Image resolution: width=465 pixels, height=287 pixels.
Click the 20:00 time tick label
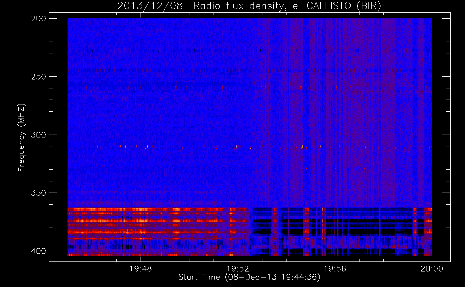pyautogui.click(x=432, y=269)
